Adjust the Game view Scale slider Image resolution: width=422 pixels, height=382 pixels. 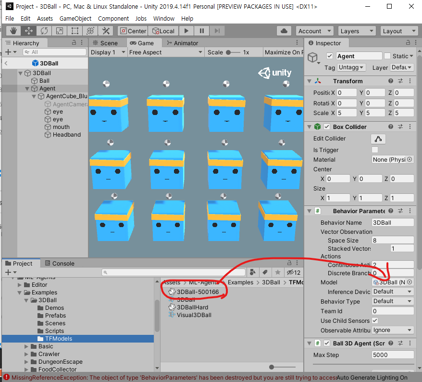pyautogui.click(x=233, y=52)
